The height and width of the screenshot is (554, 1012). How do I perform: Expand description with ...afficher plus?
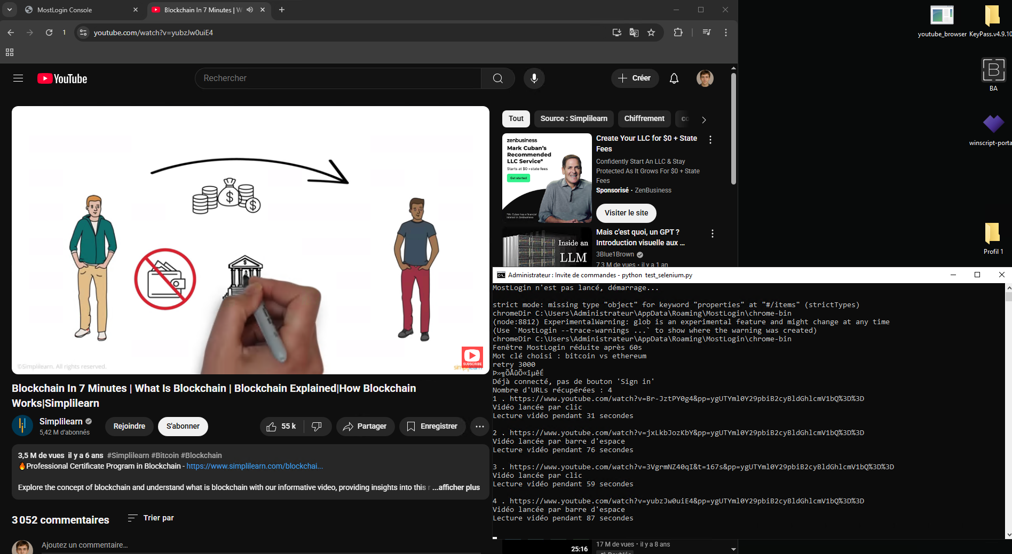(456, 487)
